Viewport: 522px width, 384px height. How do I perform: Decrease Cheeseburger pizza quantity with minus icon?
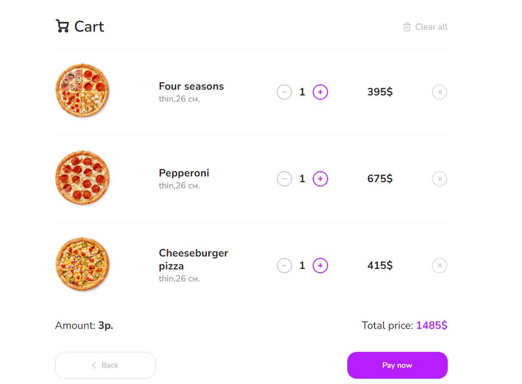[284, 266]
